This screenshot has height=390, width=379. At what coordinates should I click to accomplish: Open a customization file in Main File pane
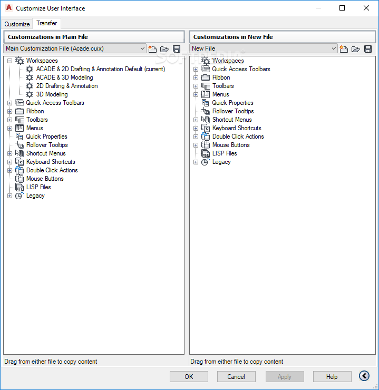(164, 49)
